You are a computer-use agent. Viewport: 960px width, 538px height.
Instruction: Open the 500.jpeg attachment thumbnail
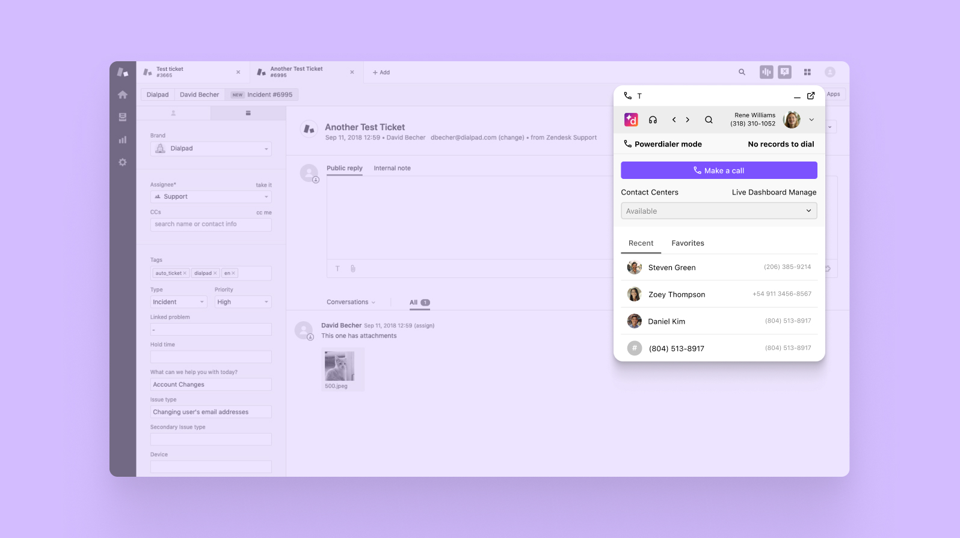pos(340,366)
